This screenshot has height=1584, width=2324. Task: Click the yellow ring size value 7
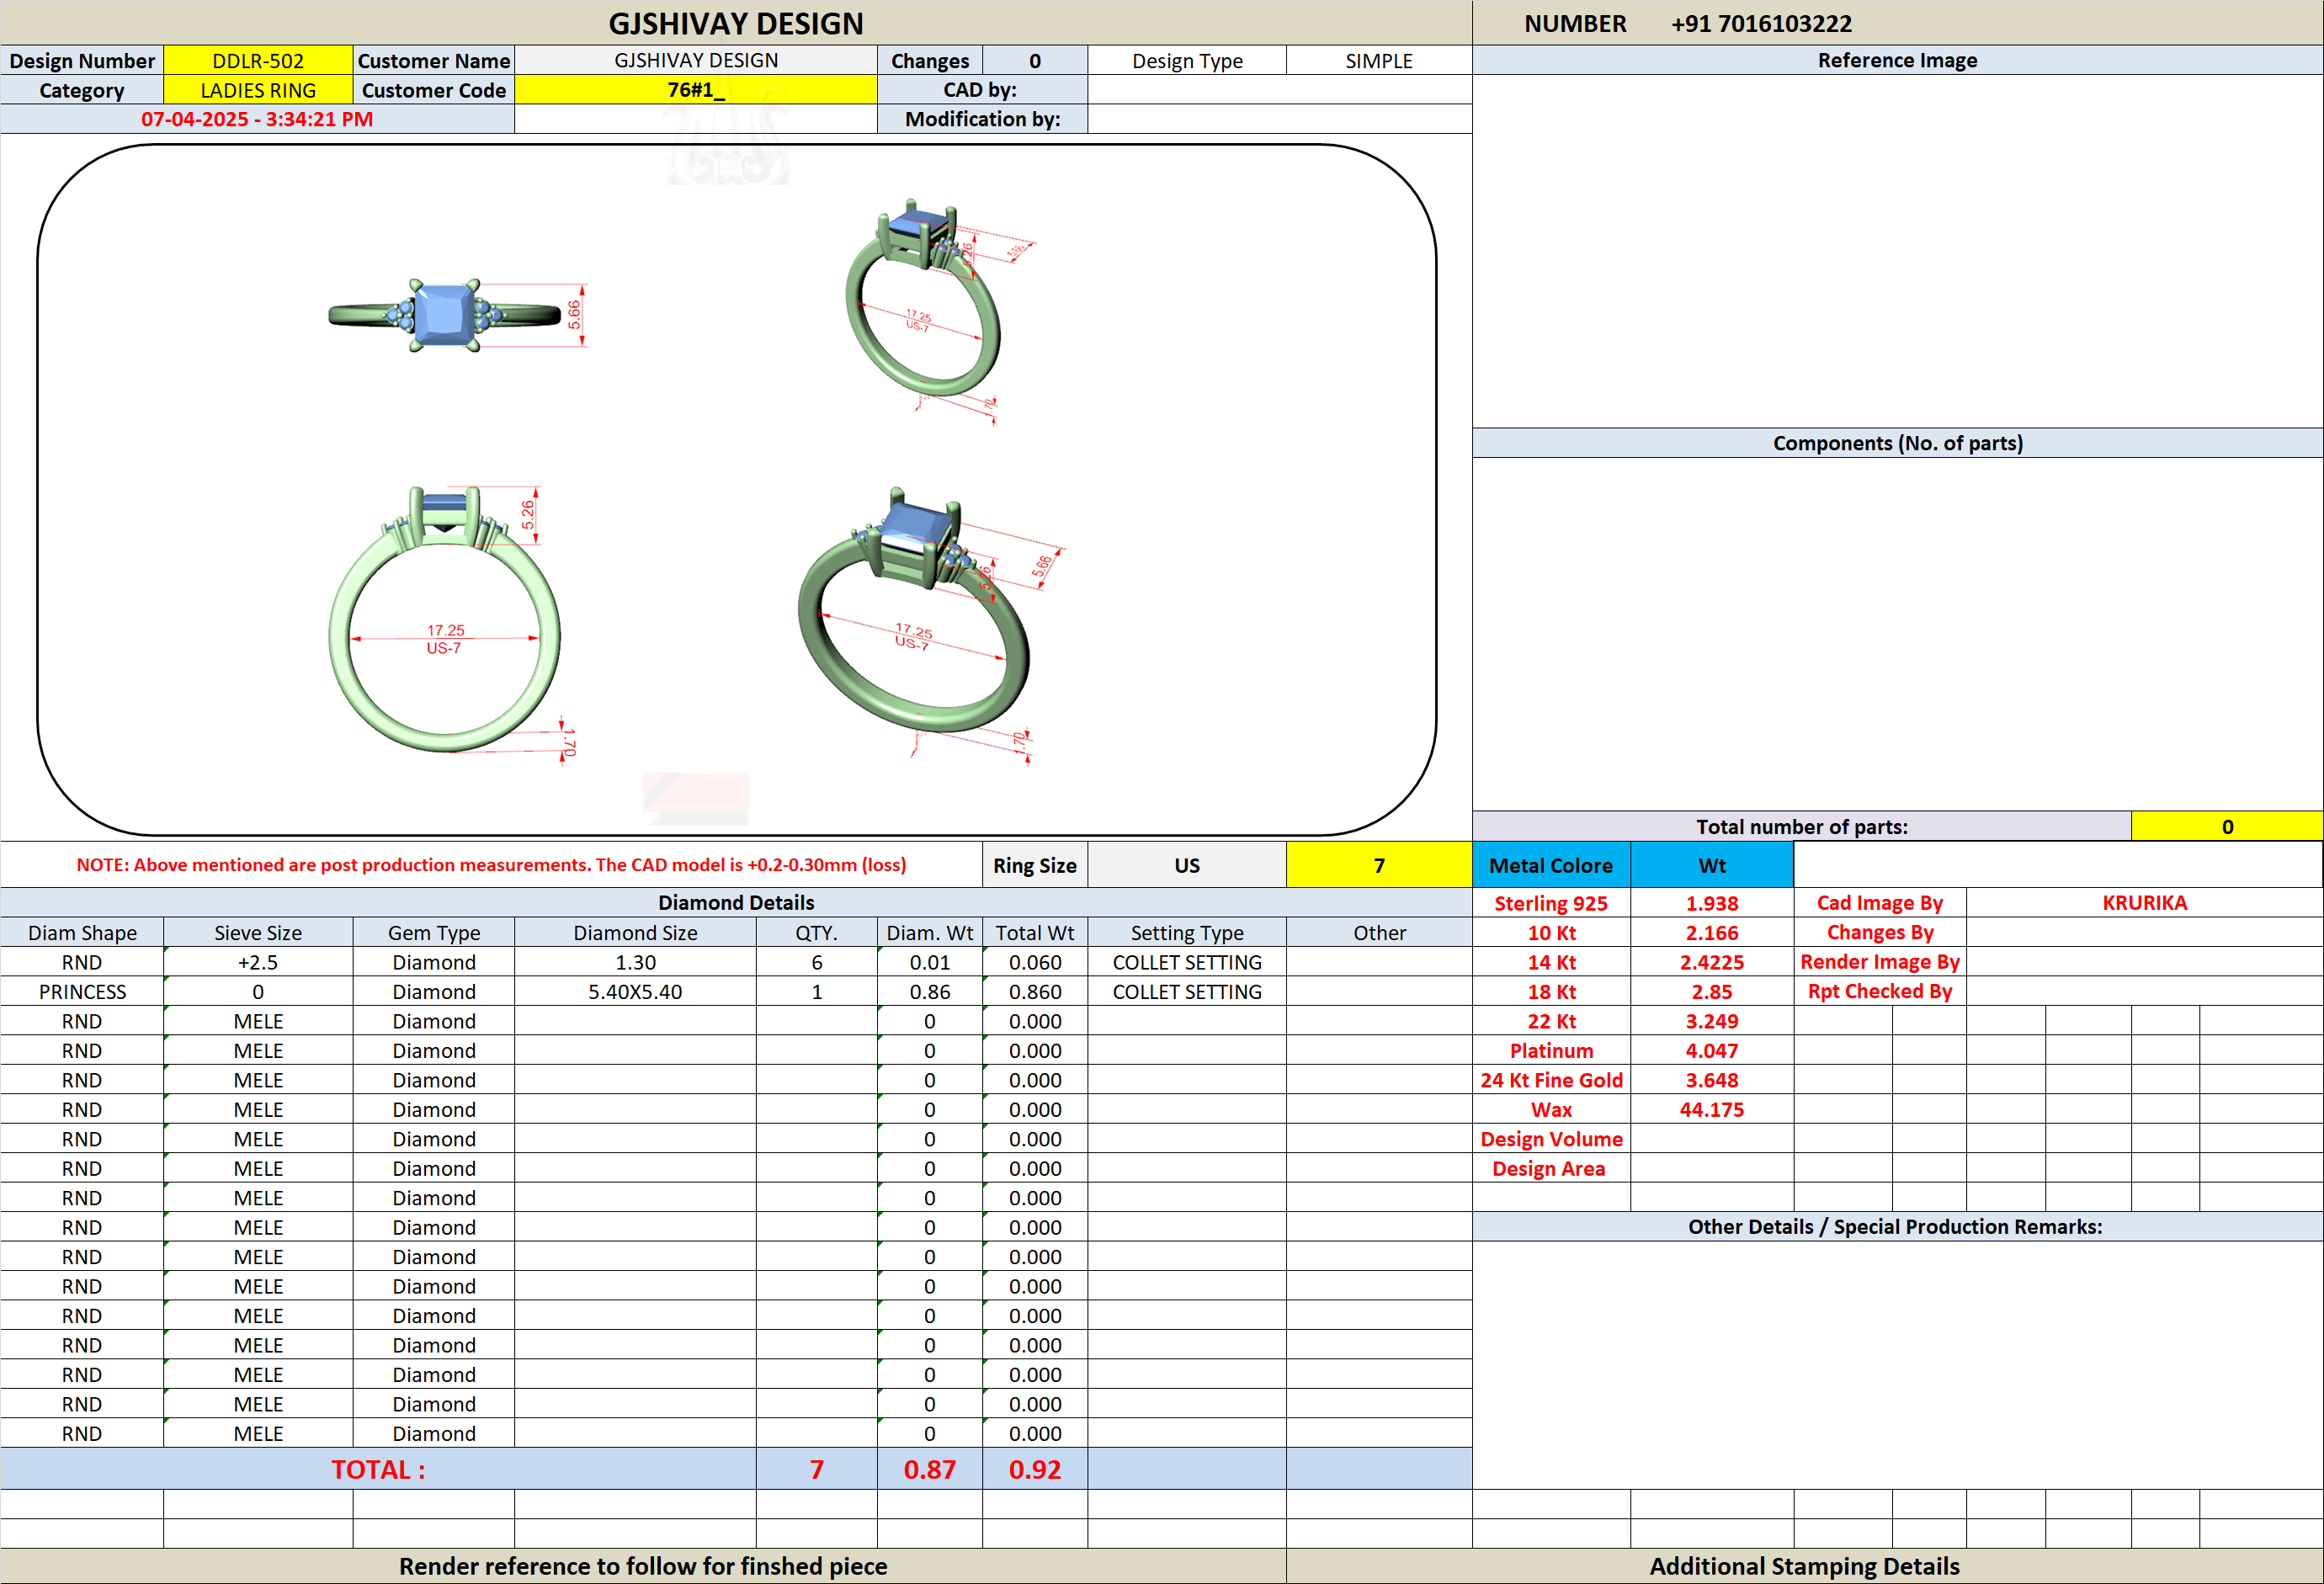[1379, 865]
